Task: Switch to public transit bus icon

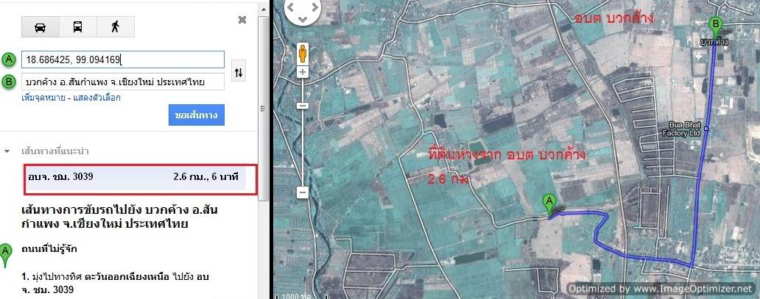Action: pyautogui.click(x=77, y=26)
